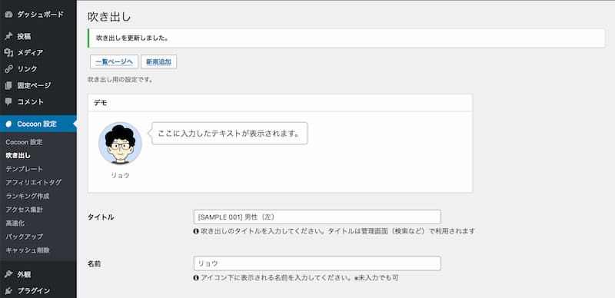Screen dimensions: 615x298
Task: Click the plugin icon beside プラグイン
Action: point(8,291)
